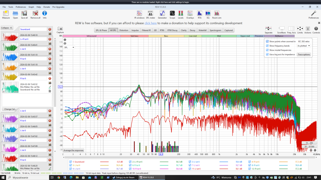Image resolution: width=321 pixels, height=180 pixels.
Task: Open the As plotted dropdown
Action: (x=304, y=46)
